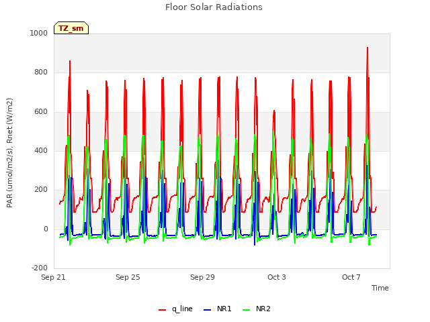
Task: Click the Sep 29 x-axis label
Action: pos(202,277)
